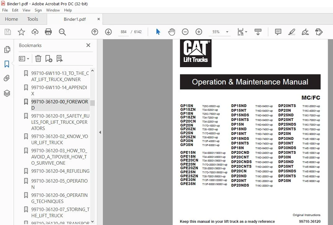This screenshot has height=225, width=333.
Task: Open the page thumbnails panel
Action: (x=7, y=50)
